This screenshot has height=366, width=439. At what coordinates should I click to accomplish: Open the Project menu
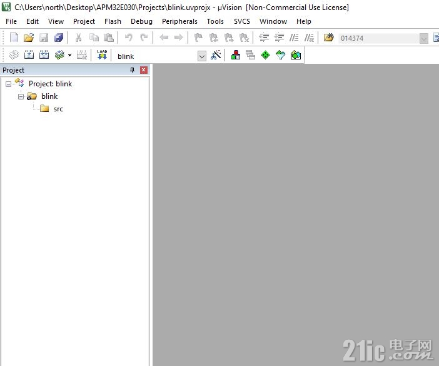pos(84,21)
